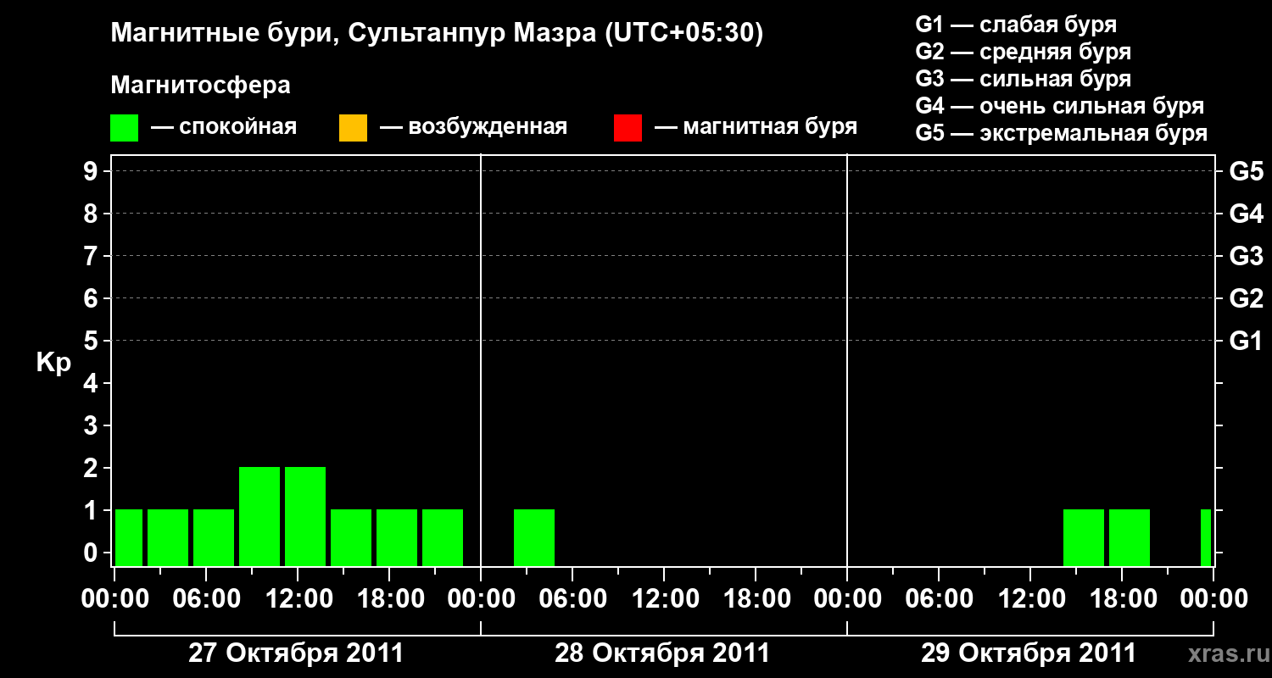This screenshot has height=678, width=1272.
Task: Click the green bar starting at 18:00 on 29 Октября
Action: [1130, 537]
